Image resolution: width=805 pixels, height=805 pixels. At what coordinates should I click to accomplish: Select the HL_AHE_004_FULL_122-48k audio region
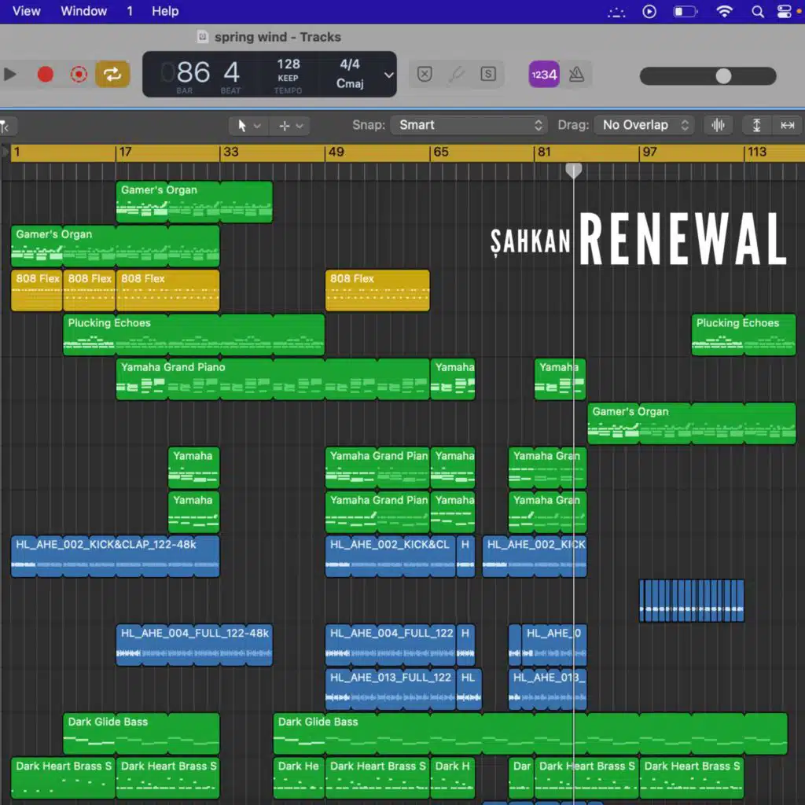pyautogui.click(x=194, y=645)
